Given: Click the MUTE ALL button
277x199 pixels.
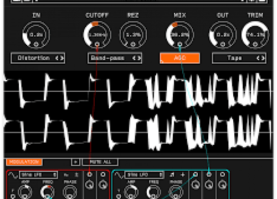Looking at the screenshot, I should 100,162.
